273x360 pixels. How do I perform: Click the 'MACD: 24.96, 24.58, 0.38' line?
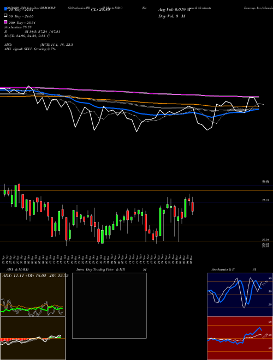pos(27,36)
